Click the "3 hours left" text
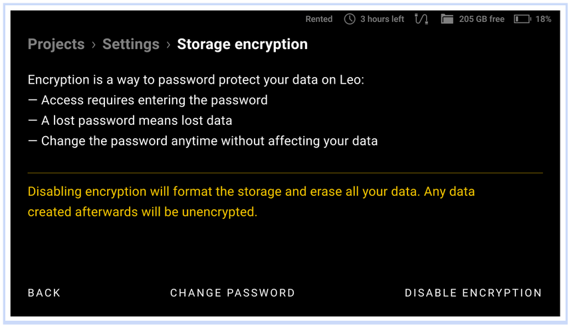 click(382, 19)
